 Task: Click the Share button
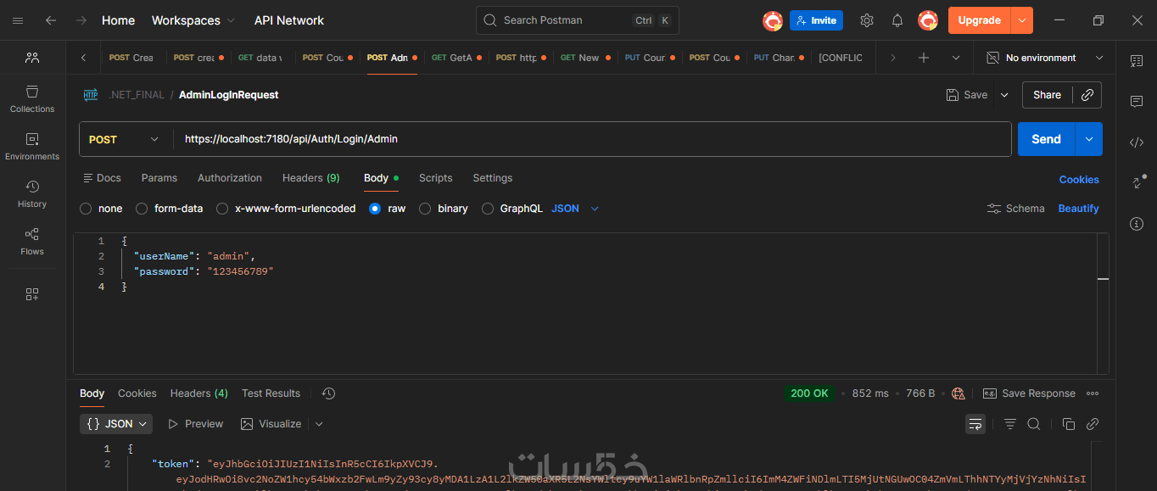(x=1048, y=95)
